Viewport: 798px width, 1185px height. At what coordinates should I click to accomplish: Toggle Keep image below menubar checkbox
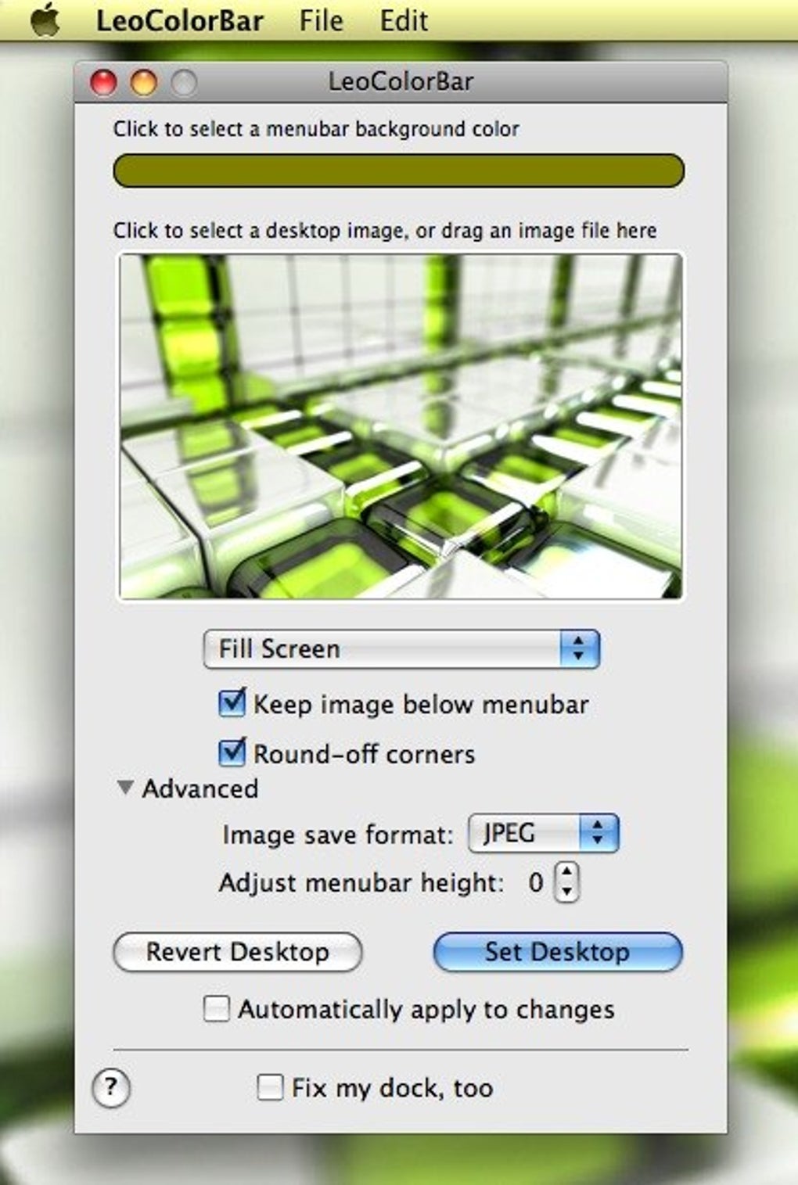[232, 703]
